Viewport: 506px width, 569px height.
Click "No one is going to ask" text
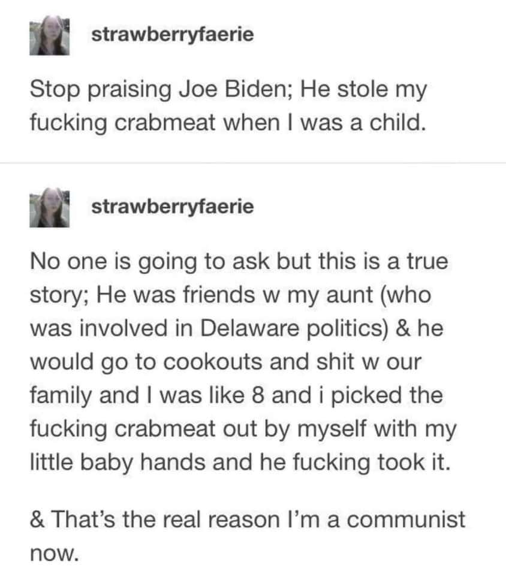click(x=150, y=262)
